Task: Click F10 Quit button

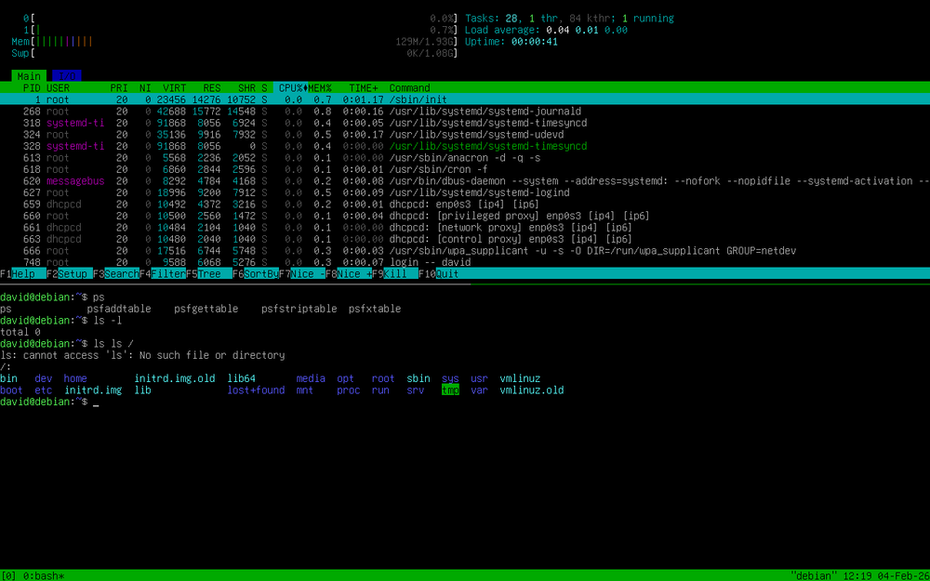Action: [x=439, y=274]
